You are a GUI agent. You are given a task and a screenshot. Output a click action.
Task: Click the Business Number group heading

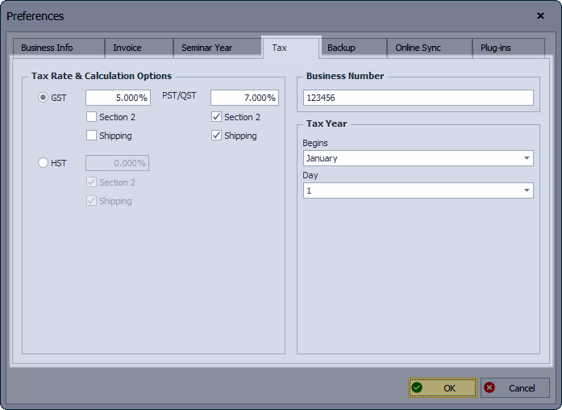(x=345, y=76)
